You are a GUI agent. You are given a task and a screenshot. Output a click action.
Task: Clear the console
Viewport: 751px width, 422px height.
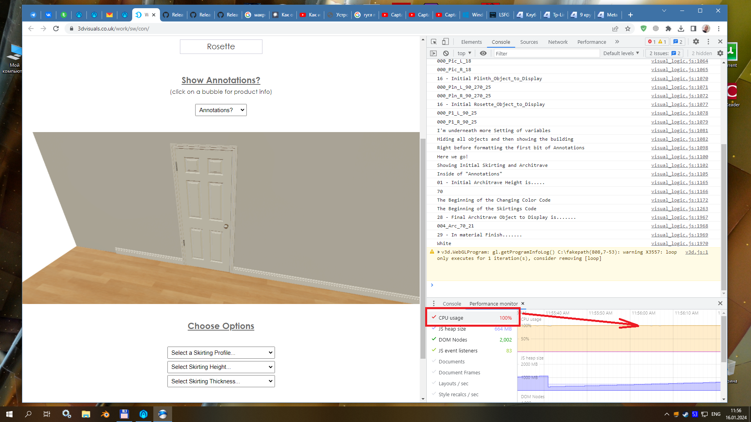coord(446,53)
